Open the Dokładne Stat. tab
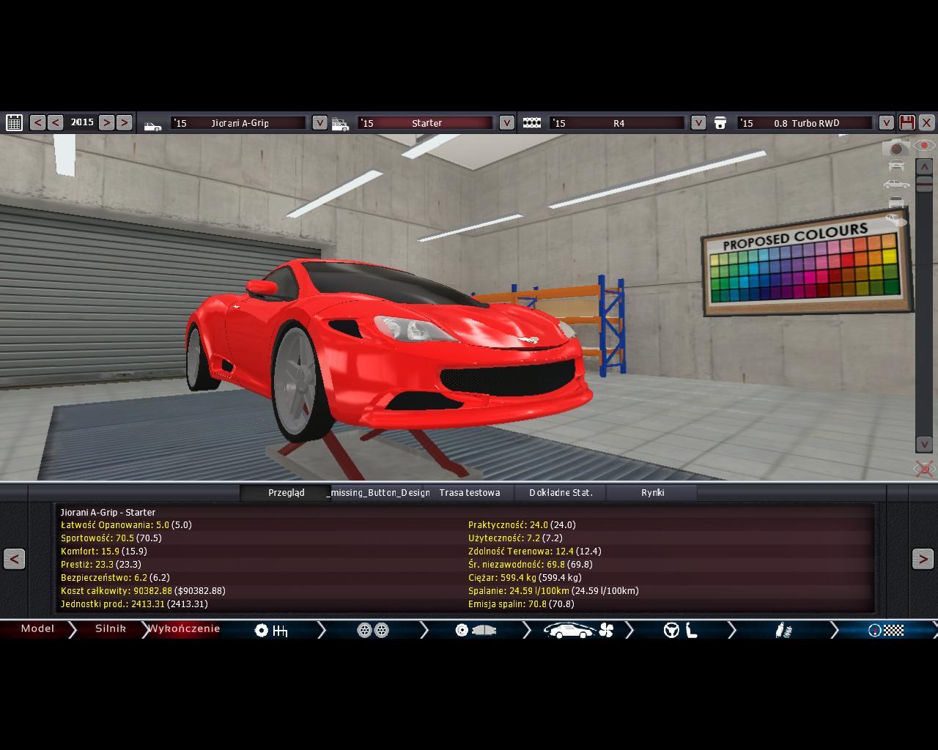The height and width of the screenshot is (750, 938). click(561, 493)
